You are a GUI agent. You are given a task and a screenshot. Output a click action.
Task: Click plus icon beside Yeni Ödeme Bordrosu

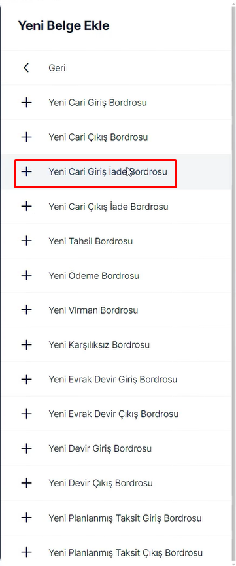(x=26, y=276)
